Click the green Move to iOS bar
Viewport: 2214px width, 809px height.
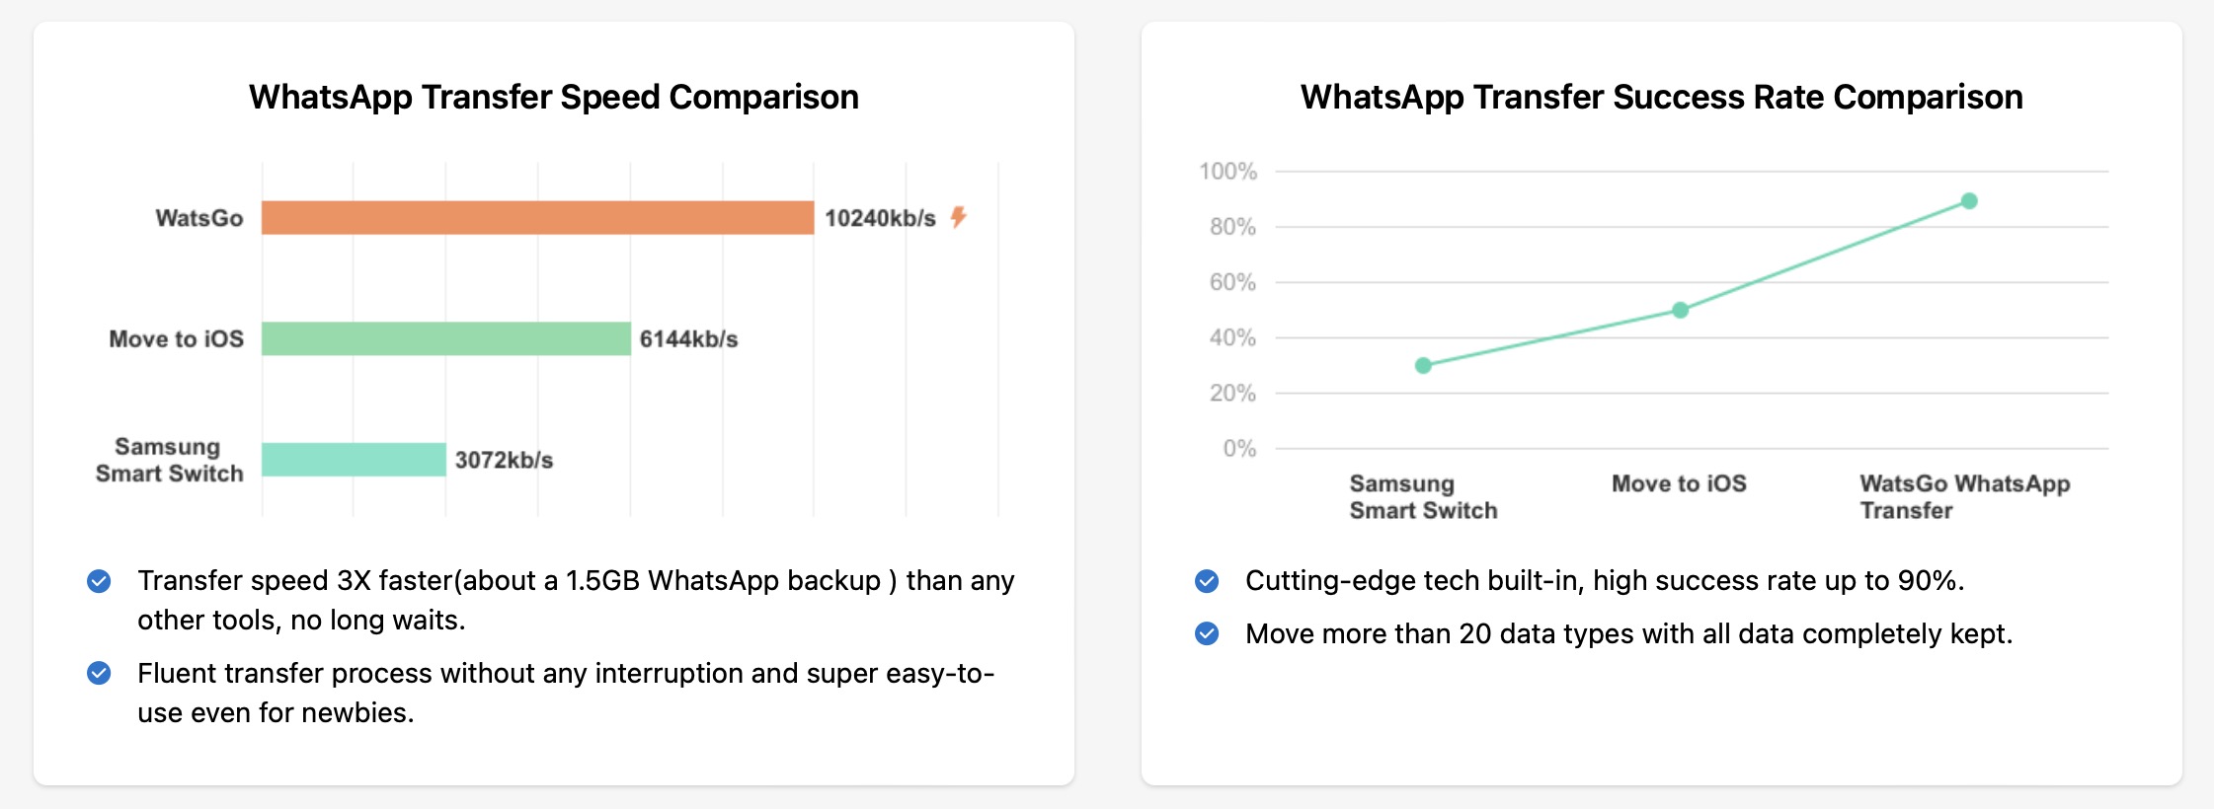(x=445, y=338)
